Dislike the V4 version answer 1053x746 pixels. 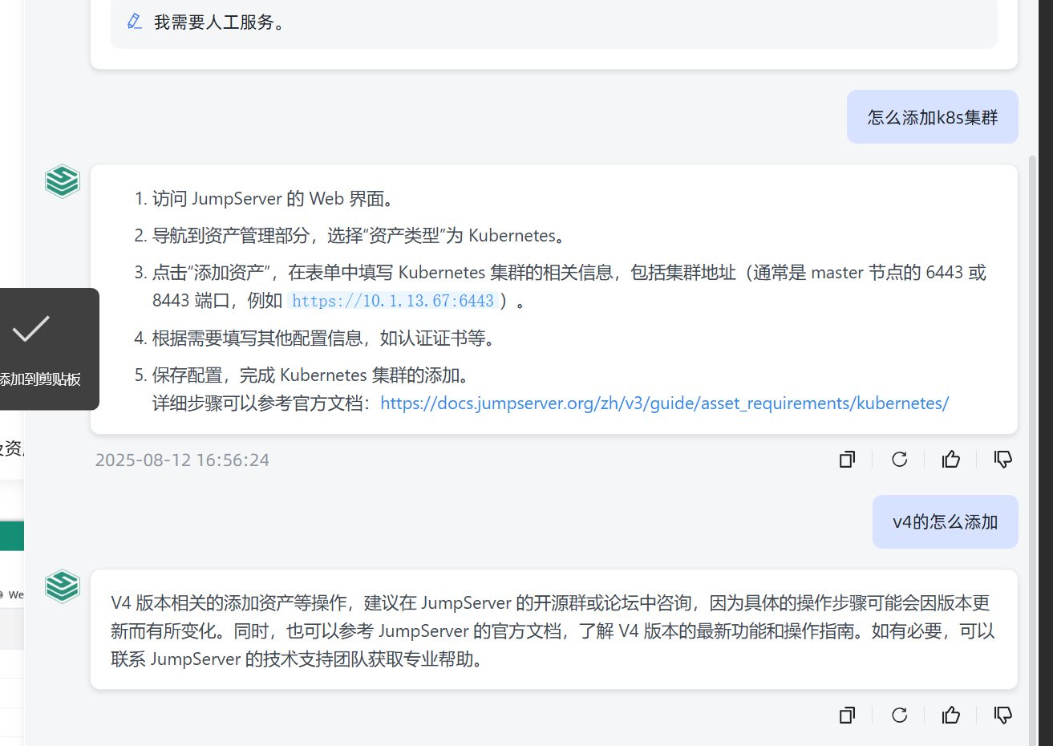(x=1003, y=715)
